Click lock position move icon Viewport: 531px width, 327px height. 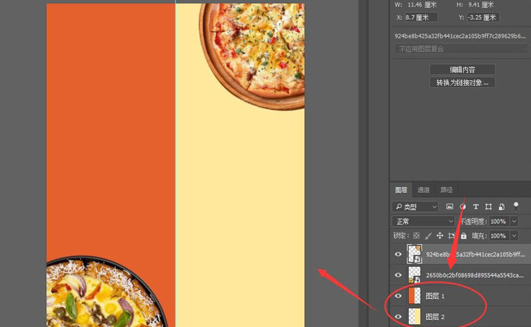coord(439,236)
